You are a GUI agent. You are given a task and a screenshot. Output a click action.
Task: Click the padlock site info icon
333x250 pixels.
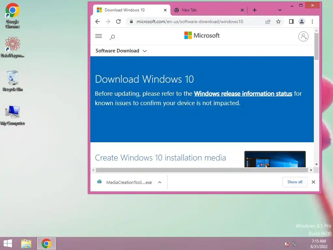click(131, 21)
